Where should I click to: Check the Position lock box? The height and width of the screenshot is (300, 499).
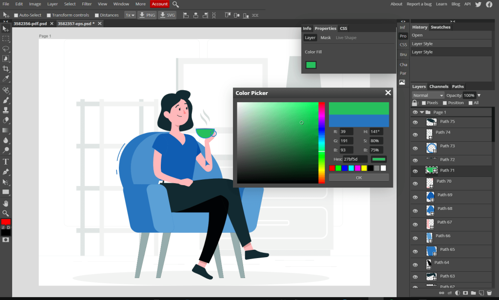[445, 103]
